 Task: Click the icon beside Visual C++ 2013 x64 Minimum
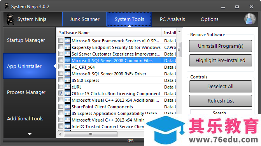tap(67, 120)
